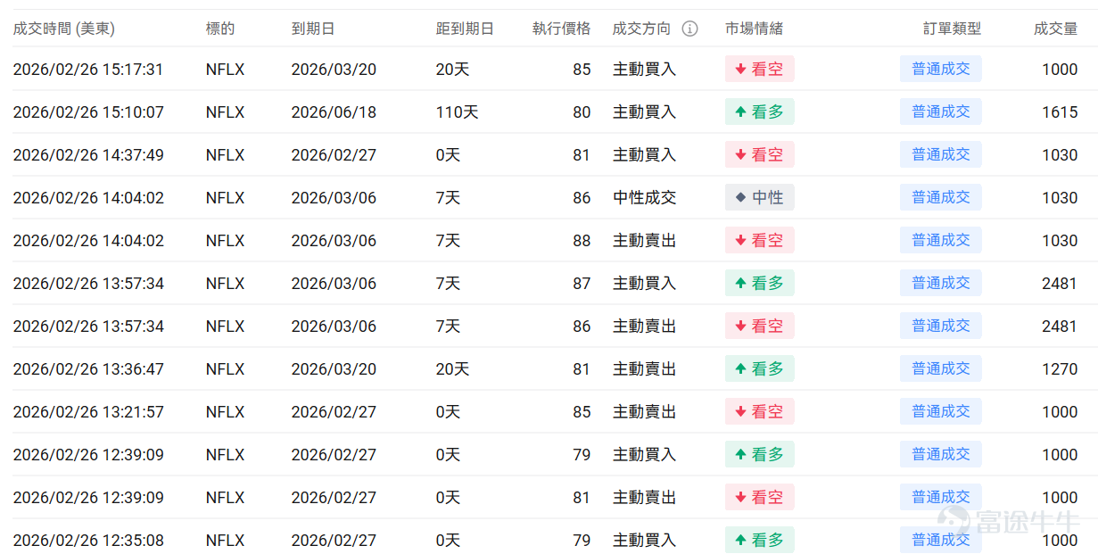Viewport: 1098px width, 554px height.
Task: Click NFLX in the 13:36:47 row
Action: click(225, 369)
